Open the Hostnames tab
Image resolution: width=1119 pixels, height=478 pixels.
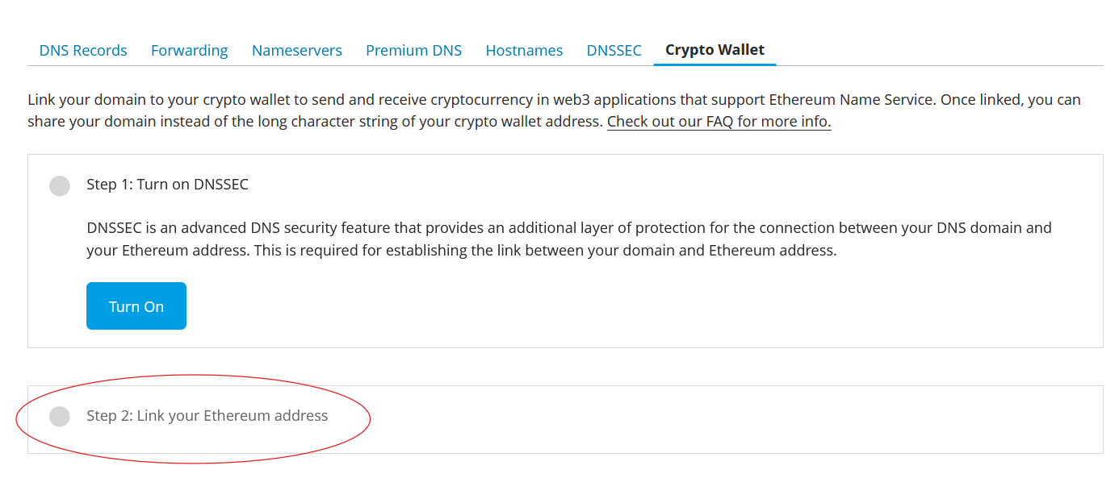pos(524,51)
